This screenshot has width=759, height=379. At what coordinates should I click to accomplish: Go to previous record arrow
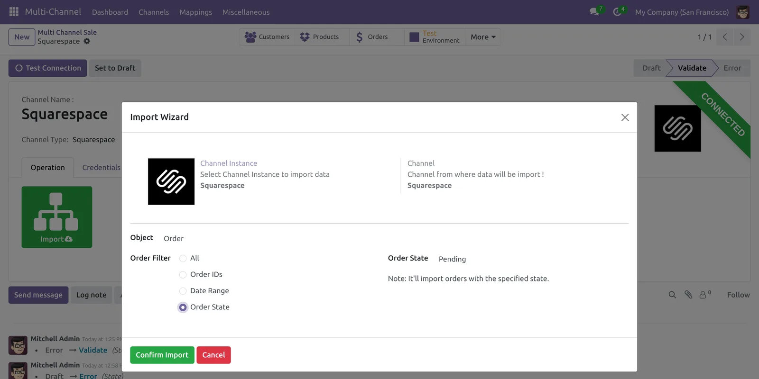tap(725, 37)
